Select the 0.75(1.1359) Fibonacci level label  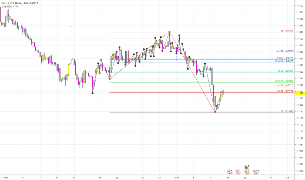(285, 51)
